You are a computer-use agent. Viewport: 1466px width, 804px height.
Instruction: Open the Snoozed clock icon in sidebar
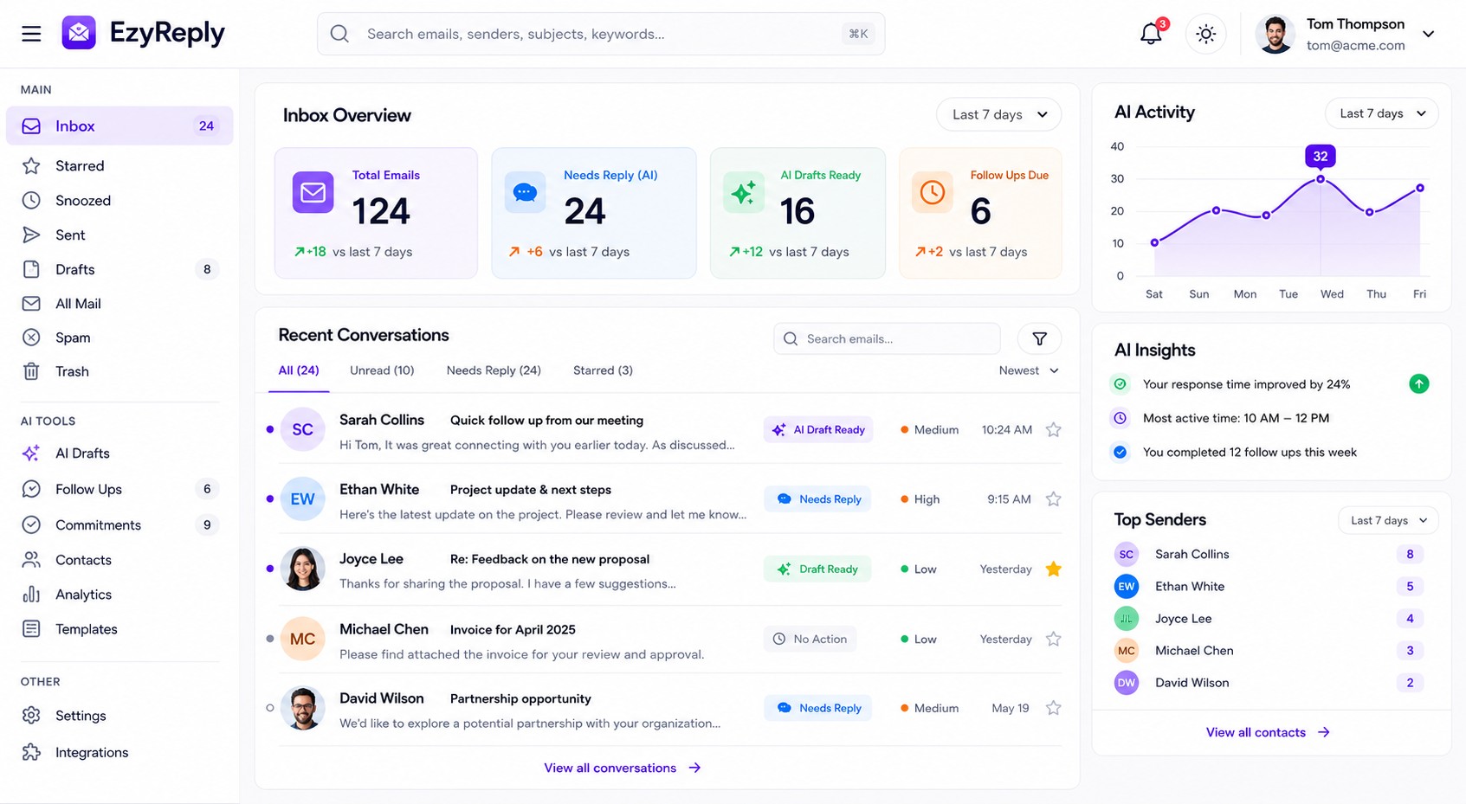click(31, 200)
